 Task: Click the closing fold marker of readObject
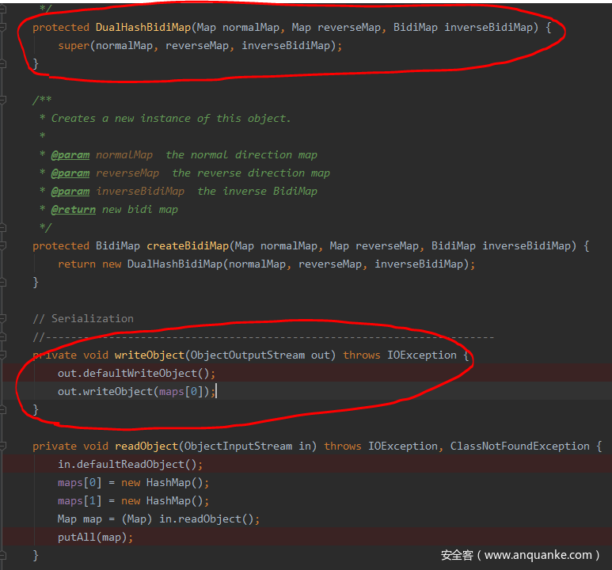click(x=3, y=556)
